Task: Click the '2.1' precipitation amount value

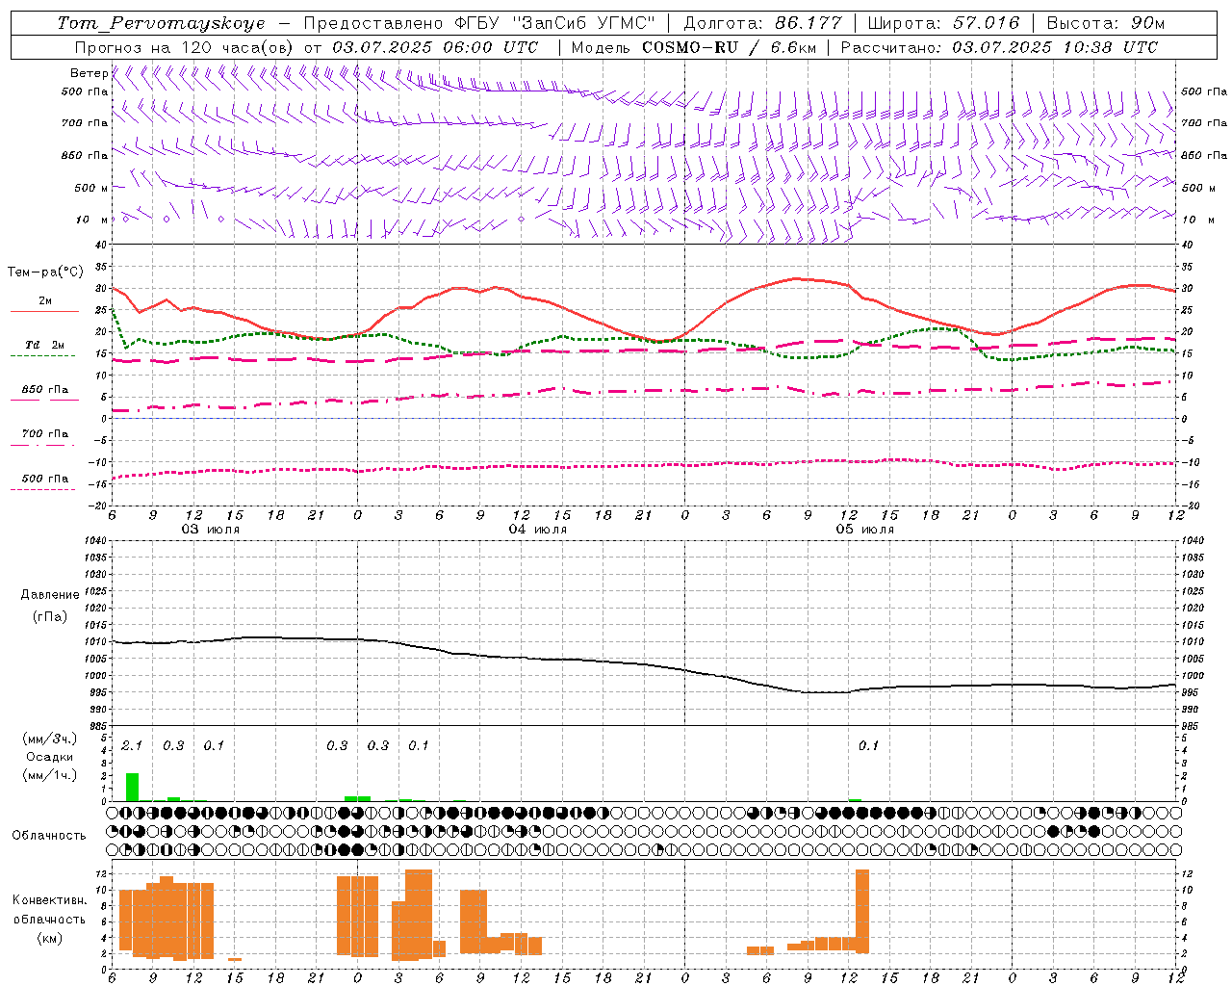Action: tap(132, 745)
